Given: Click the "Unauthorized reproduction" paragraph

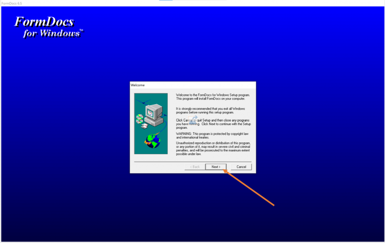Looking at the screenshot, I should (x=213, y=148).
